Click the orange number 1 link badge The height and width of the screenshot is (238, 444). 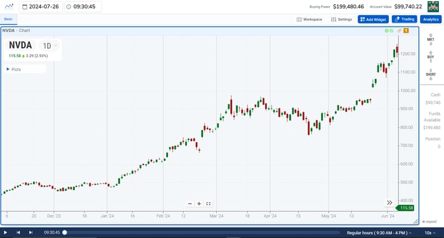[x=406, y=30]
